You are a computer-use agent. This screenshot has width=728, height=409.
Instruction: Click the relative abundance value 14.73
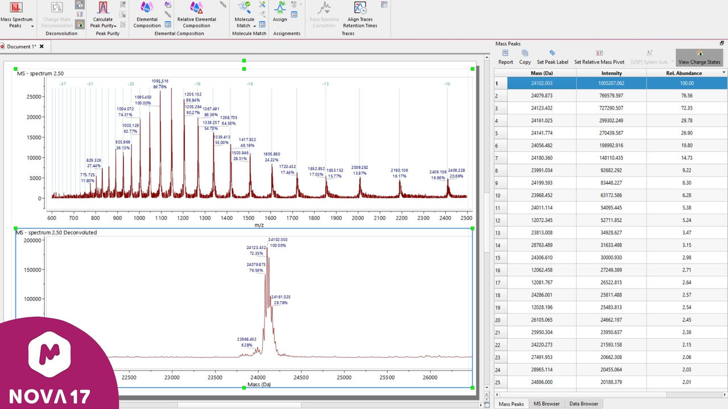(686, 158)
